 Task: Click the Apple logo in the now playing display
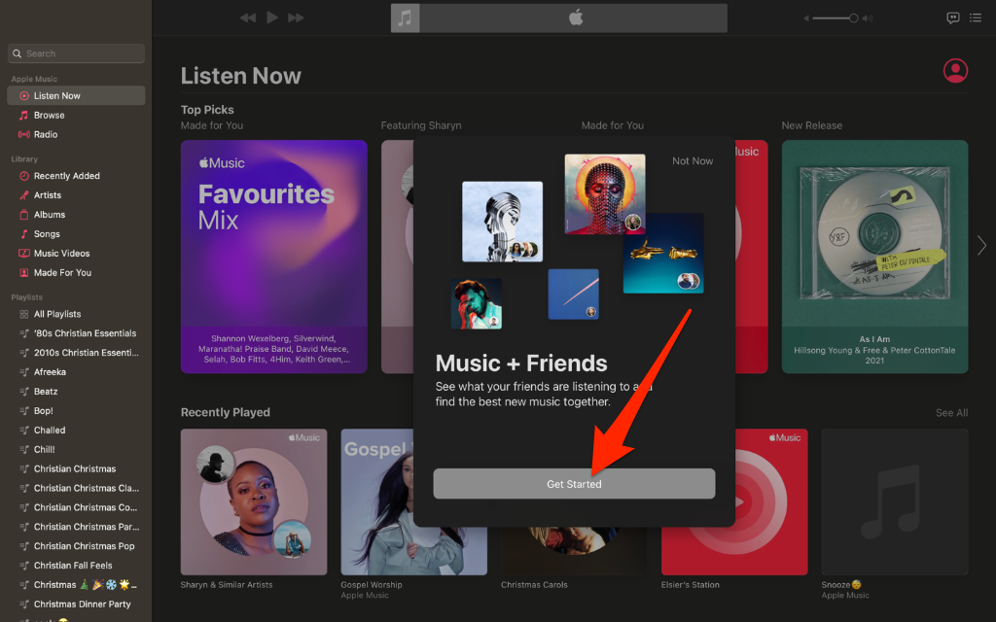(576, 17)
